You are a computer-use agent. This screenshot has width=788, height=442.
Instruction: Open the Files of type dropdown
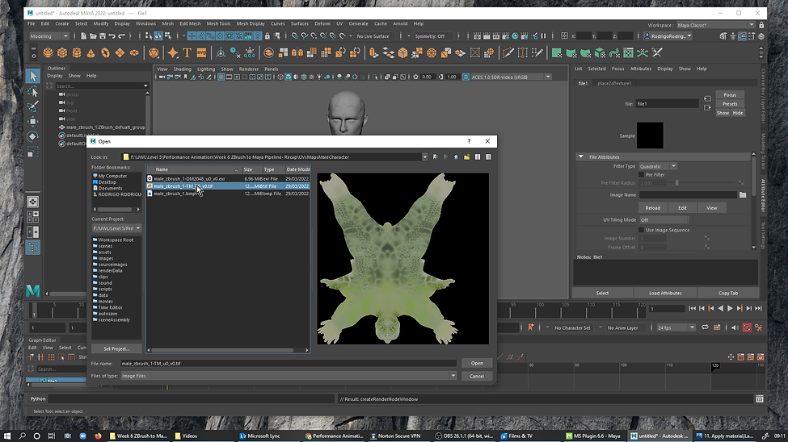click(x=453, y=376)
